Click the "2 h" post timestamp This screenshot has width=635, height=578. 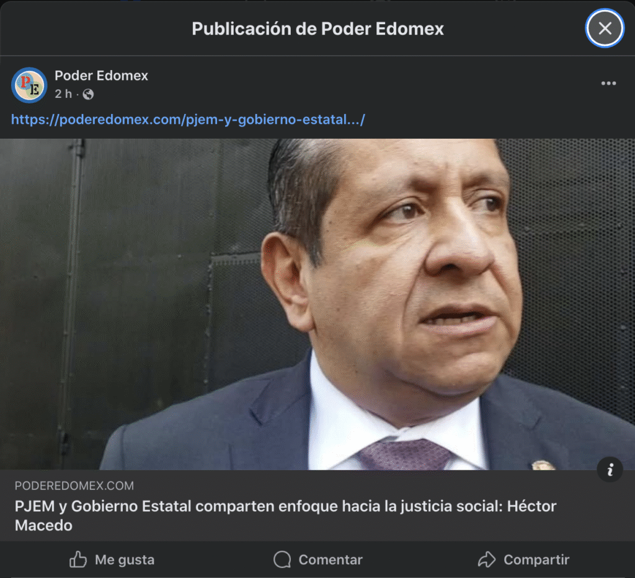pos(63,94)
